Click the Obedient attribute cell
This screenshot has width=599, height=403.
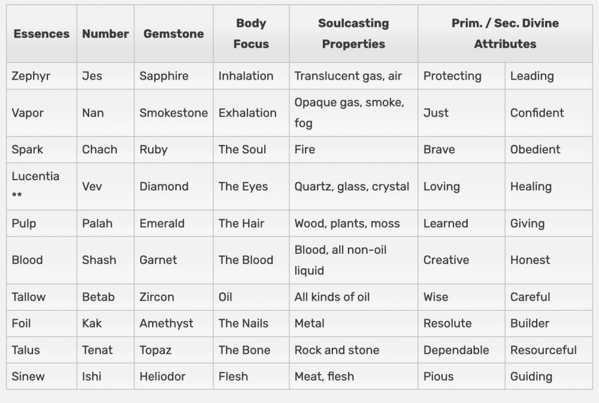[549, 149]
